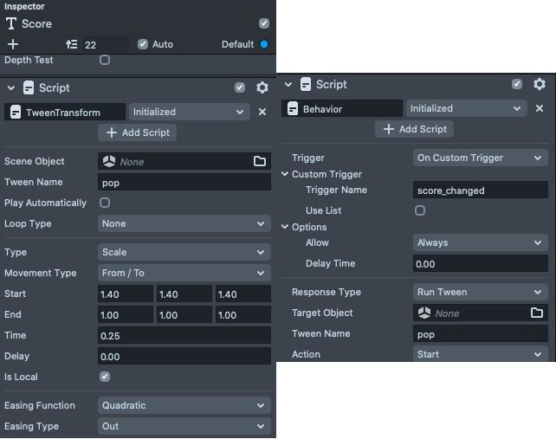Click Add Script button under TweenTransform

click(138, 132)
